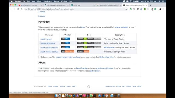
Task: Open the amazing contributors link
Action: 104,68
